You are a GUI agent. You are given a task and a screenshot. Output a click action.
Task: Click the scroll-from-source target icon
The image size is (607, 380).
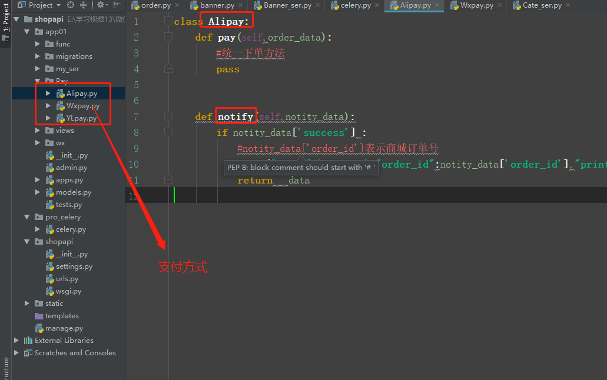coord(71,5)
